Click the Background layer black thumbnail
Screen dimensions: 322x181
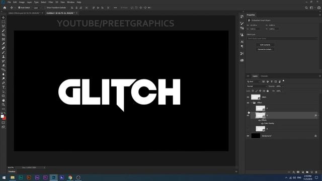coord(256,136)
